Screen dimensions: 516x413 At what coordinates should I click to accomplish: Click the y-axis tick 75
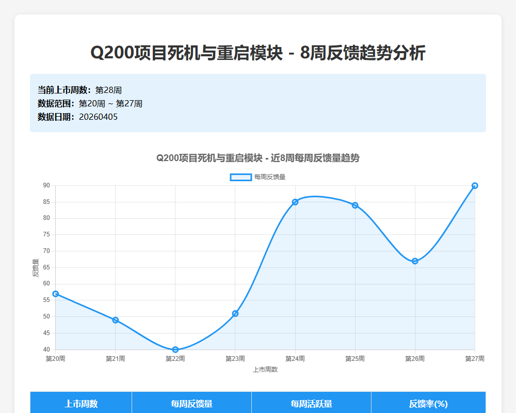[x=46, y=234]
